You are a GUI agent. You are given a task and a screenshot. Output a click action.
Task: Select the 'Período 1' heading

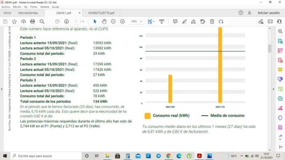pyautogui.click(x=28, y=38)
